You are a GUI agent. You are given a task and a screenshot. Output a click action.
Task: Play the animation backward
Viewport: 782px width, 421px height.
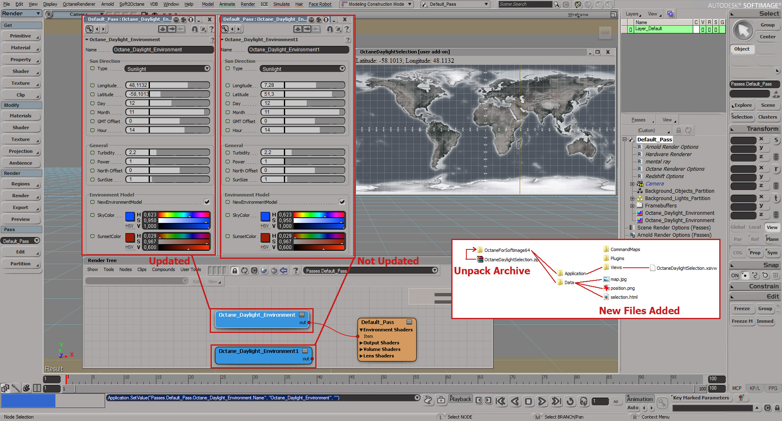point(515,401)
